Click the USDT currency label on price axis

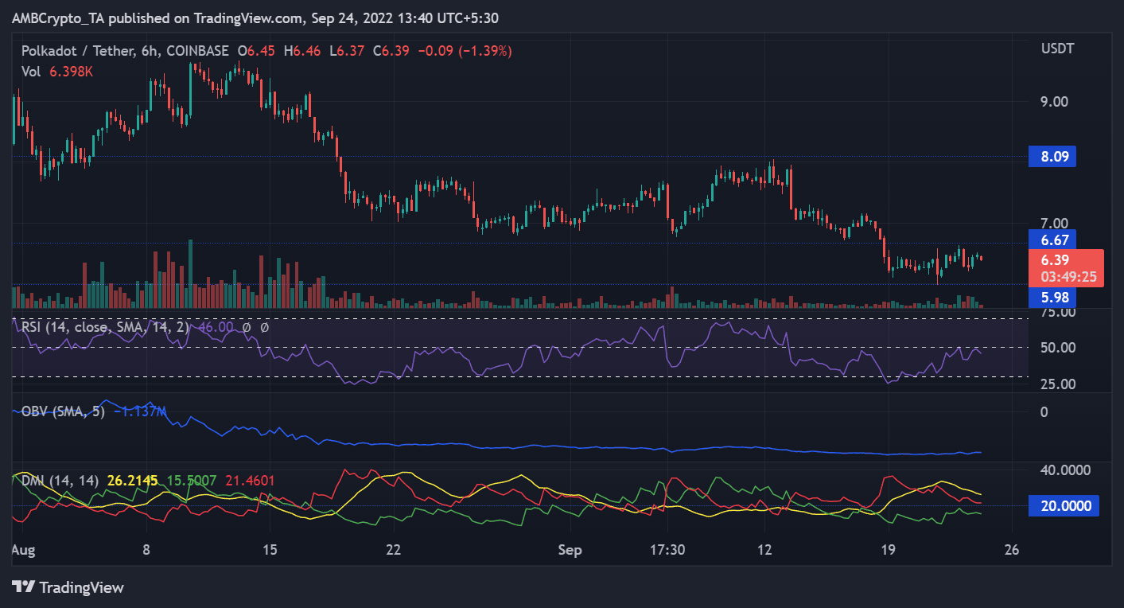[x=1057, y=49]
